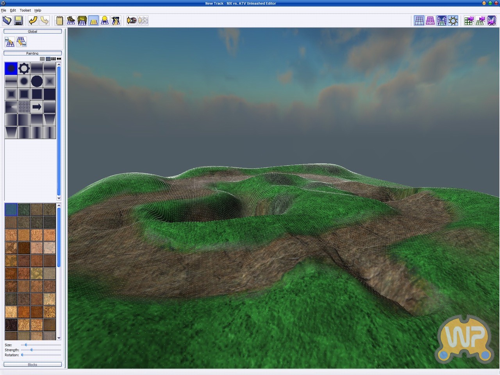Image resolution: width=500 pixels, height=375 pixels.
Task: Toggle the wireframe grid view
Action: pos(419,21)
